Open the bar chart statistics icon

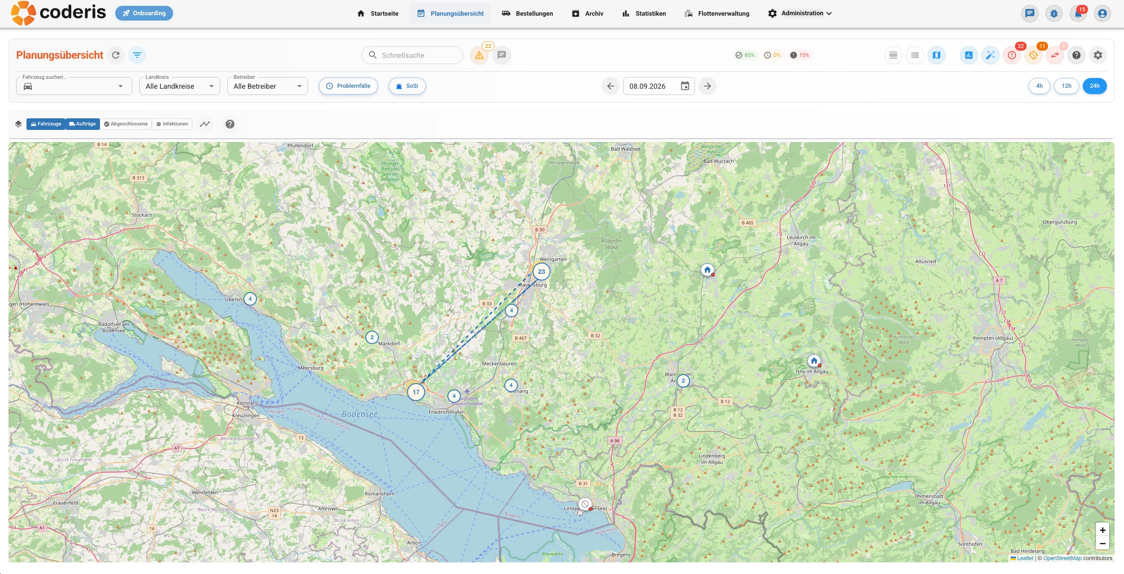click(x=969, y=55)
